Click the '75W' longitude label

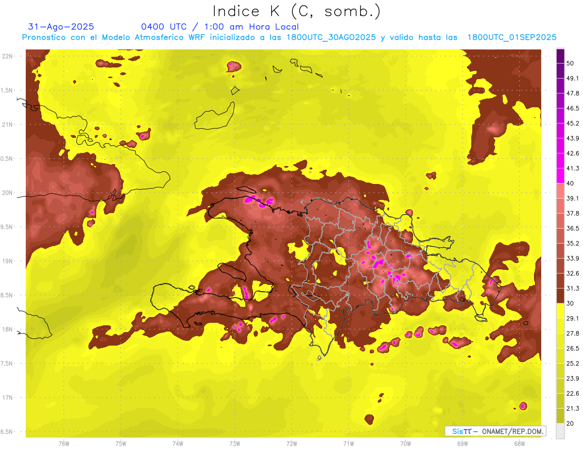(x=121, y=443)
